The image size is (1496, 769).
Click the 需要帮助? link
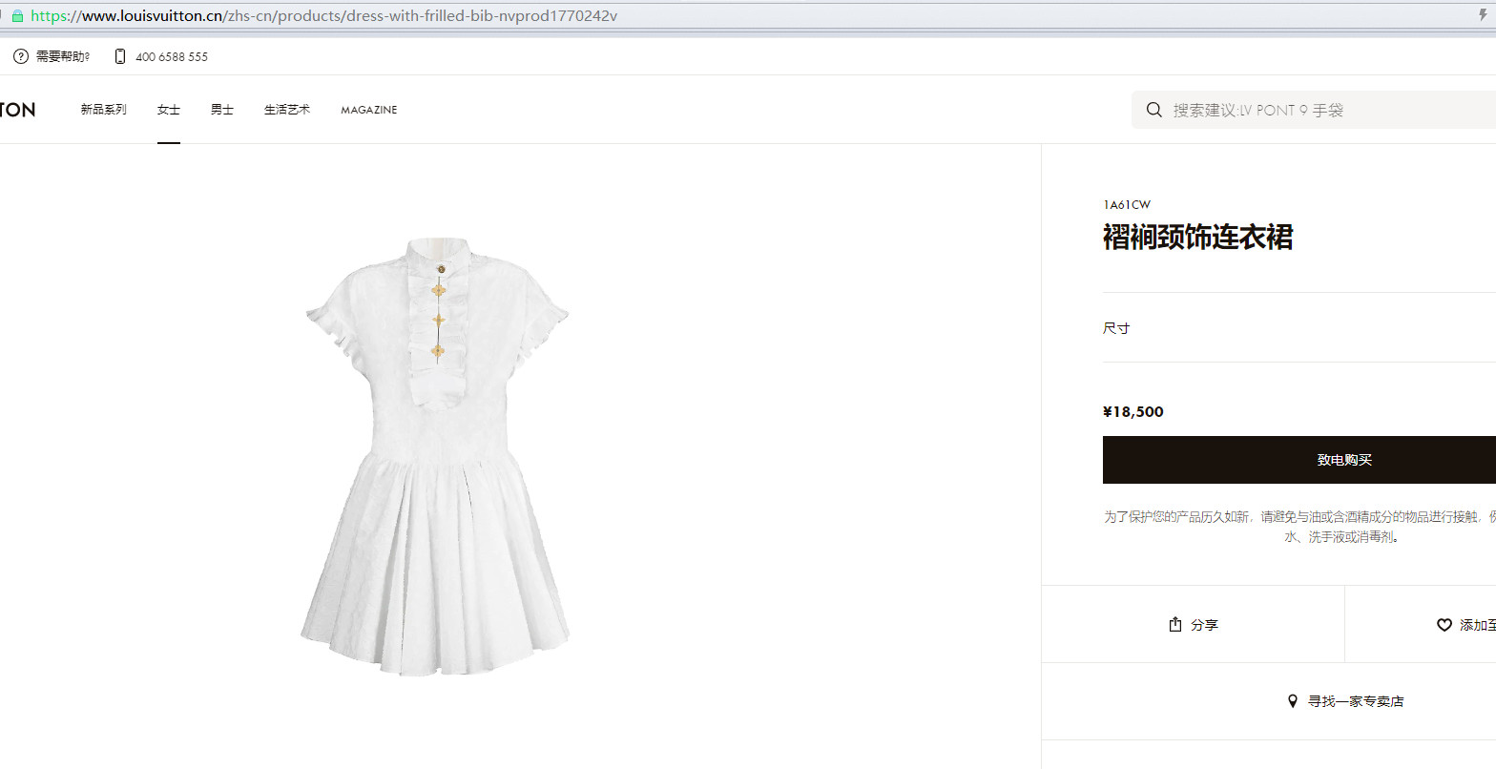63,56
